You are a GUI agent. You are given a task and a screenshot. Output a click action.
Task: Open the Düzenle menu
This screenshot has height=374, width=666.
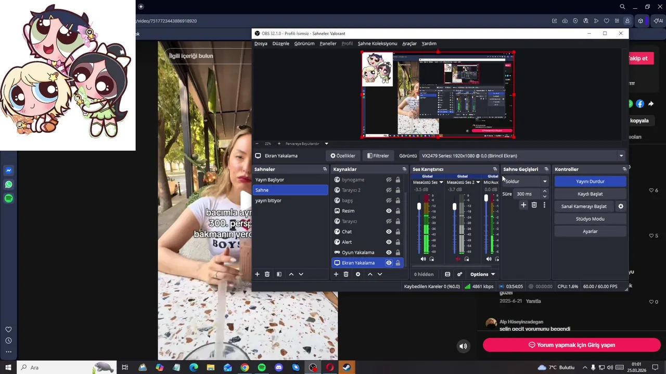pos(280,44)
